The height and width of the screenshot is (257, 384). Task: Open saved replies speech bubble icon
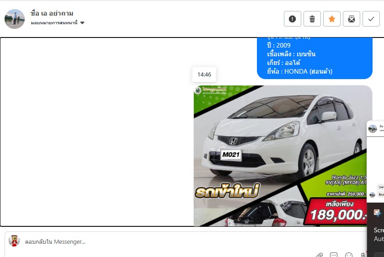point(334,254)
